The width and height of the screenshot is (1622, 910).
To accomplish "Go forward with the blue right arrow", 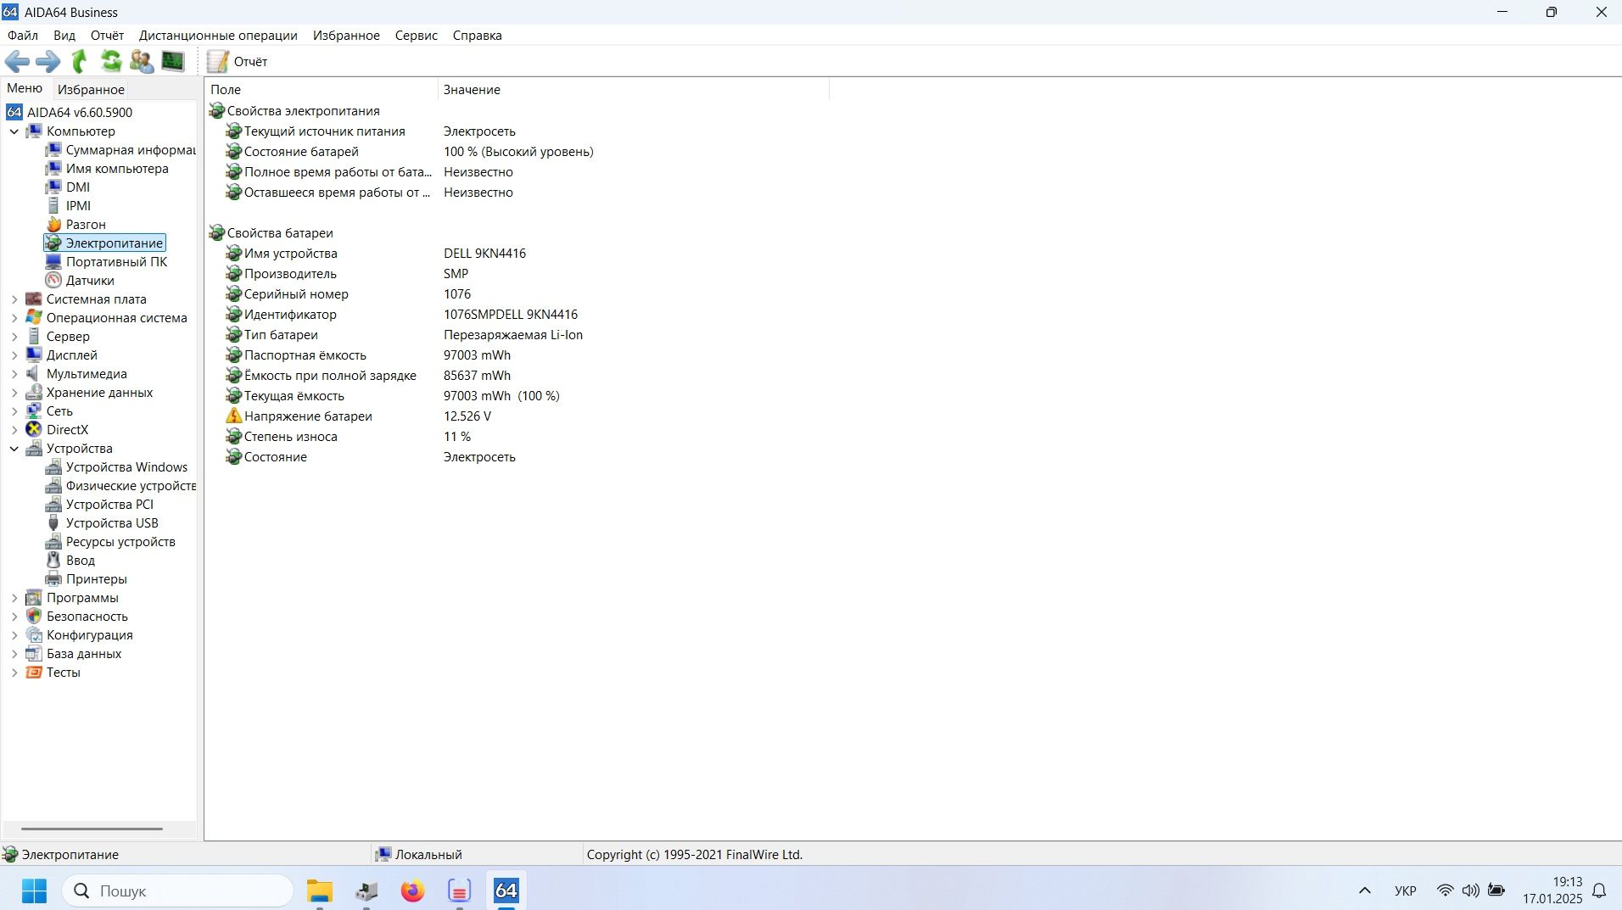I will pyautogui.click(x=48, y=61).
